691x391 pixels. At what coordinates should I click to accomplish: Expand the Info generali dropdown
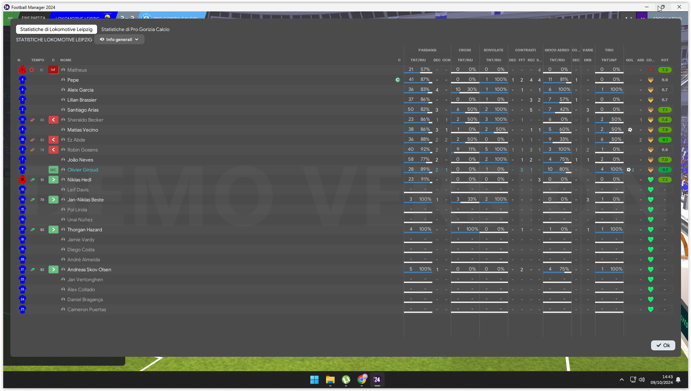tap(119, 40)
